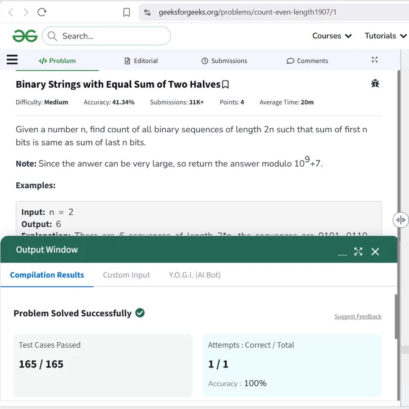The width and height of the screenshot is (409, 409).
Task: Report a bug using the bug icon
Action: point(375,84)
